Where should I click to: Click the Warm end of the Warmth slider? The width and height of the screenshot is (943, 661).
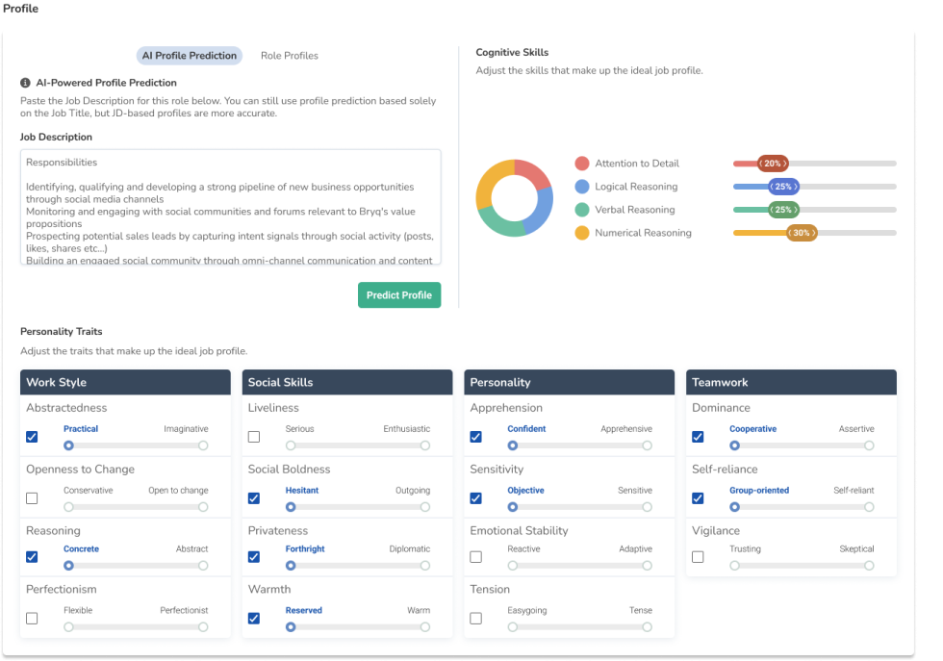click(424, 626)
